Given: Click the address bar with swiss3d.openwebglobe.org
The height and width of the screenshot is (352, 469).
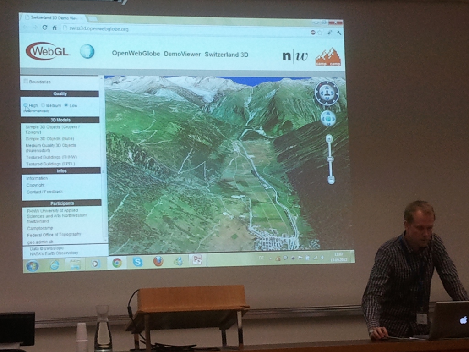Looking at the screenshot, I should (x=185, y=30).
